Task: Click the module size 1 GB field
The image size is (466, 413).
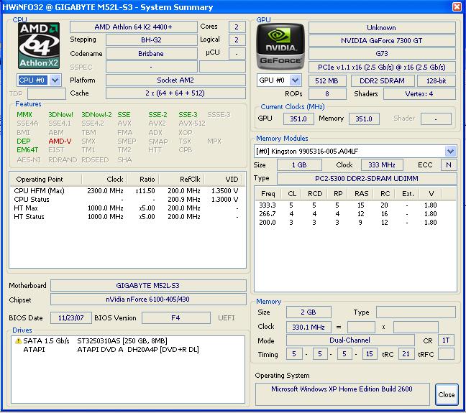Action: pyautogui.click(x=299, y=164)
